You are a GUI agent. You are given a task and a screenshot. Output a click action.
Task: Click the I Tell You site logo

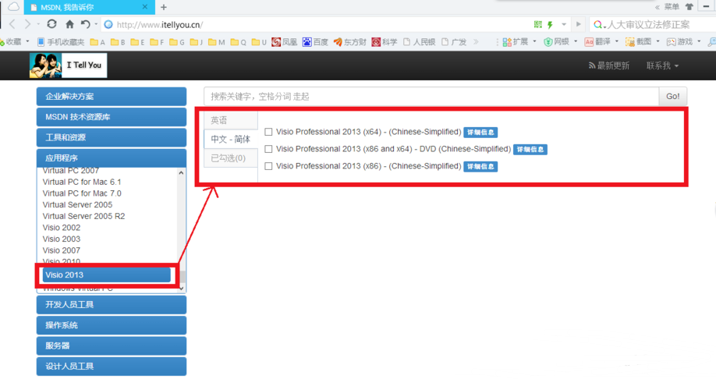pyautogui.click(x=68, y=66)
